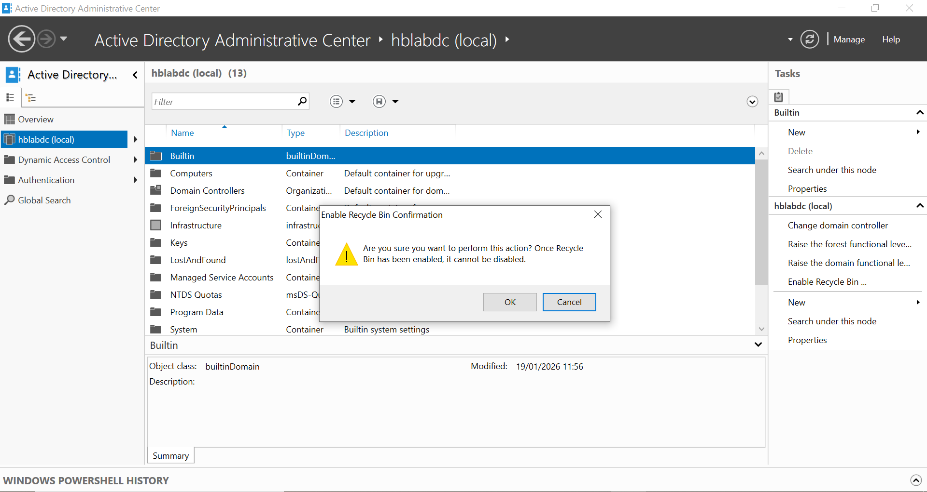Open Global Search
This screenshot has width=927, height=492.
pyautogui.click(x=44, y=200)
